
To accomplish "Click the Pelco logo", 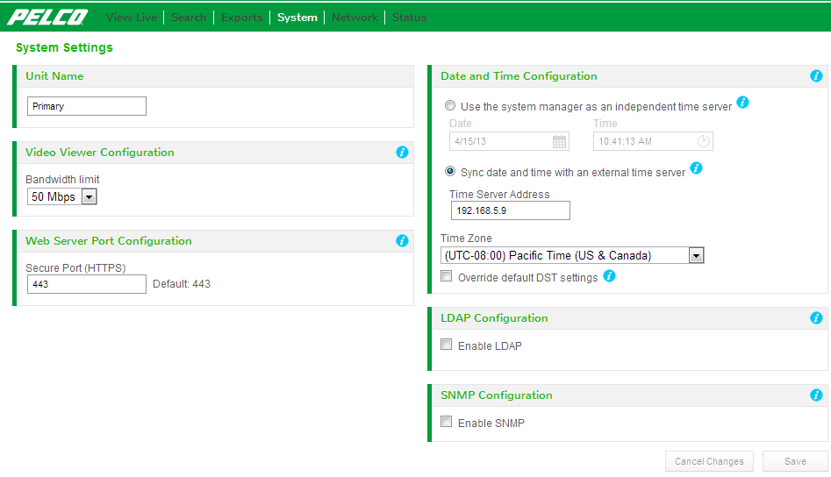I will pos(48,17).
